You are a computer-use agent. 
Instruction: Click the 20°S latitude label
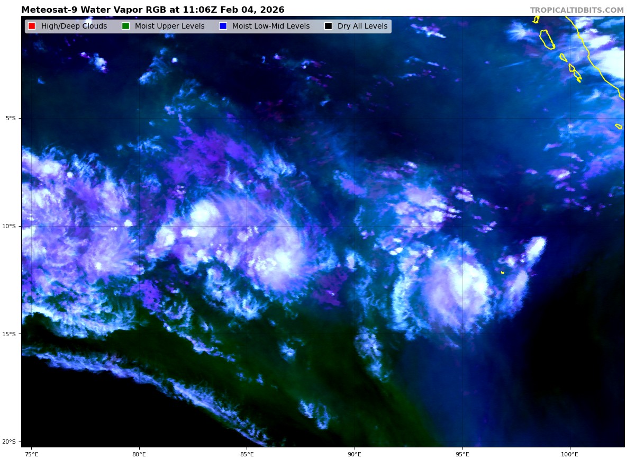coord(10,442)
